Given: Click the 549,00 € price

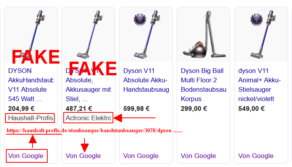Looking at the screenshot, I should click(251, 108).
